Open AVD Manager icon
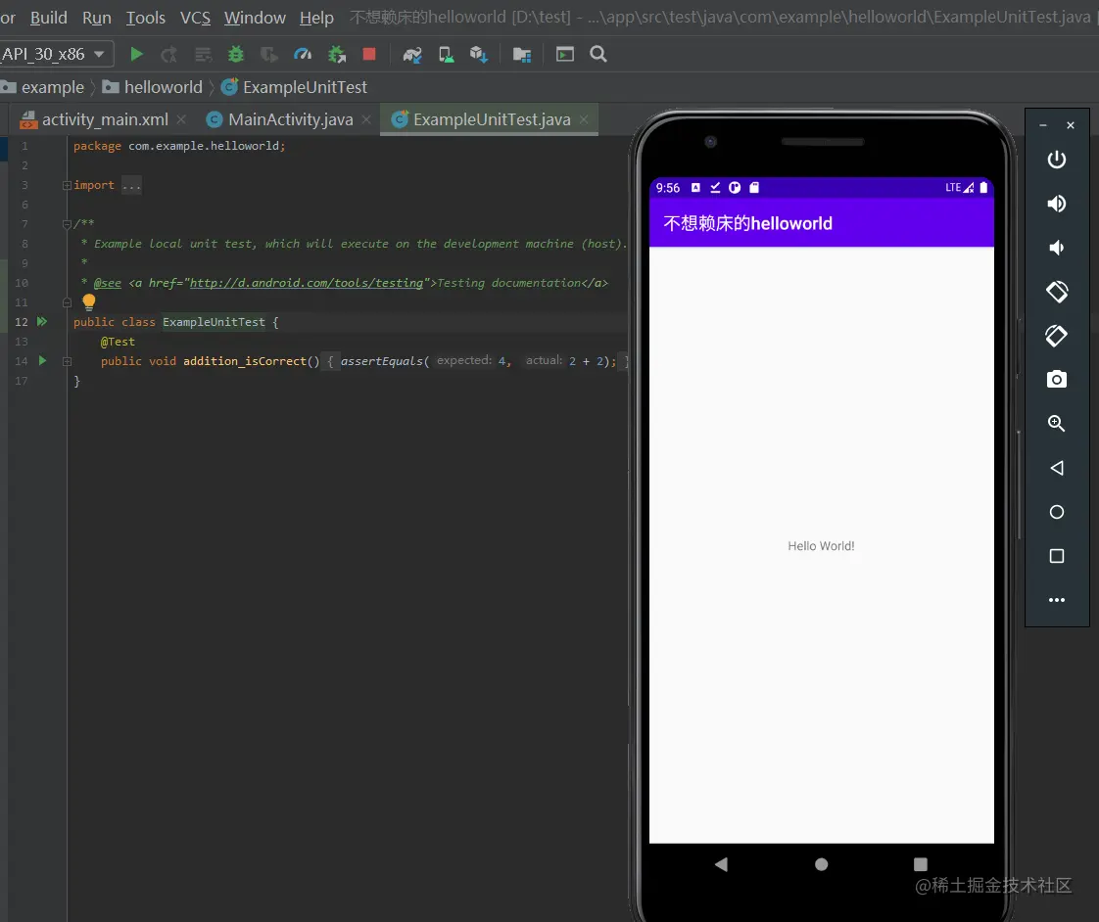Viewport: 1099px width, 922px height. [x=446, y=55]
